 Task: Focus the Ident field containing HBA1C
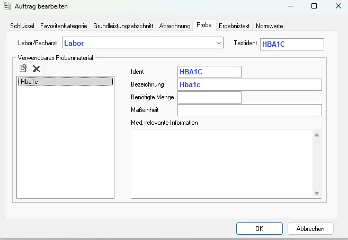(209, 72)
